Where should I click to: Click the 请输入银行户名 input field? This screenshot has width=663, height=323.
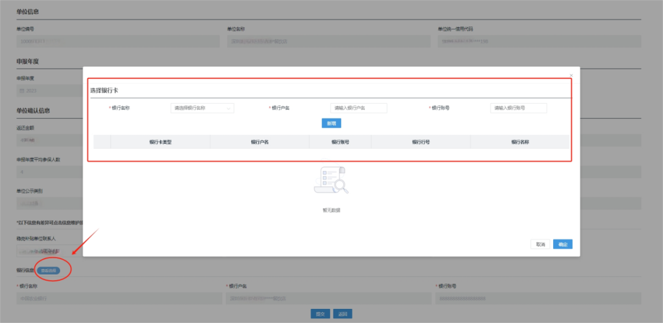click(x=359, y=108)
